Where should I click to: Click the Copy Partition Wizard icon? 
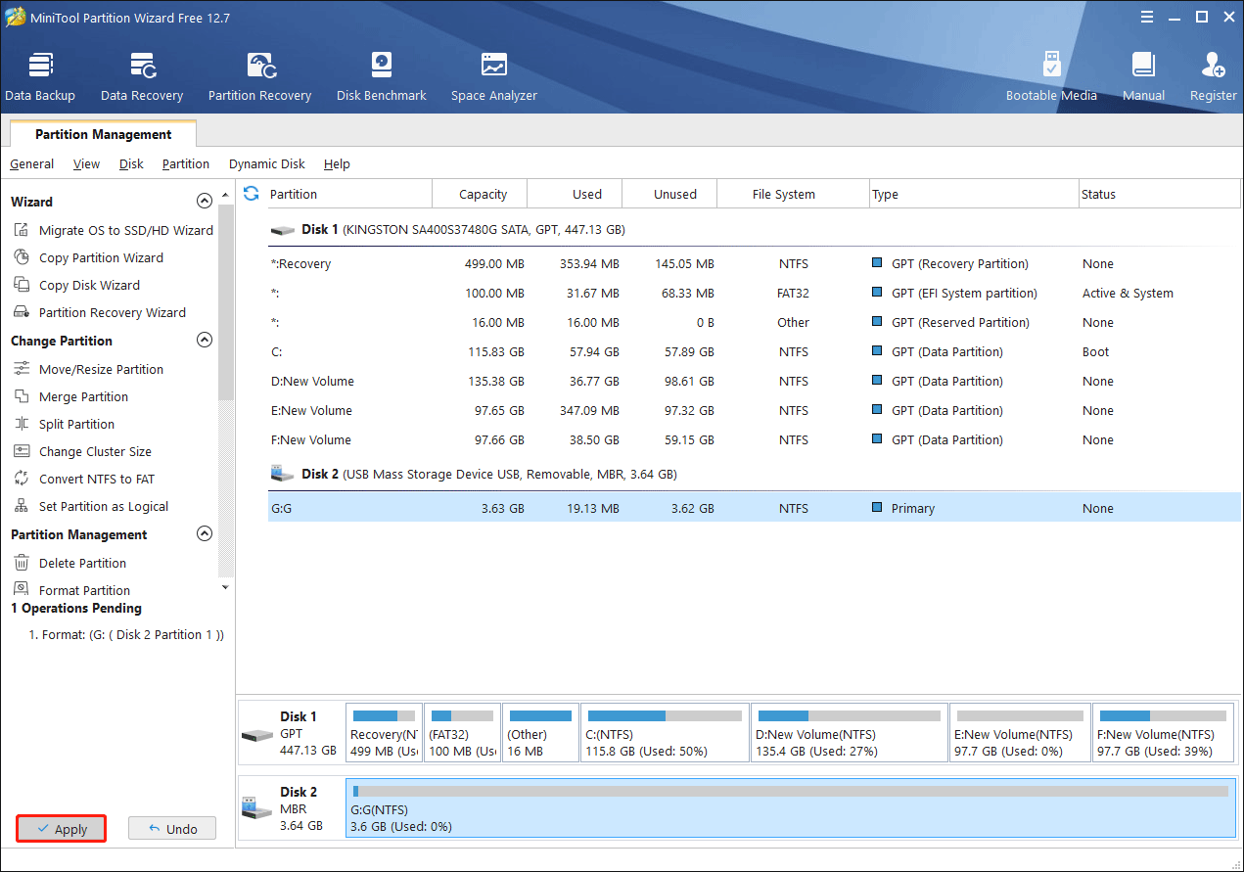pos(21,257)
